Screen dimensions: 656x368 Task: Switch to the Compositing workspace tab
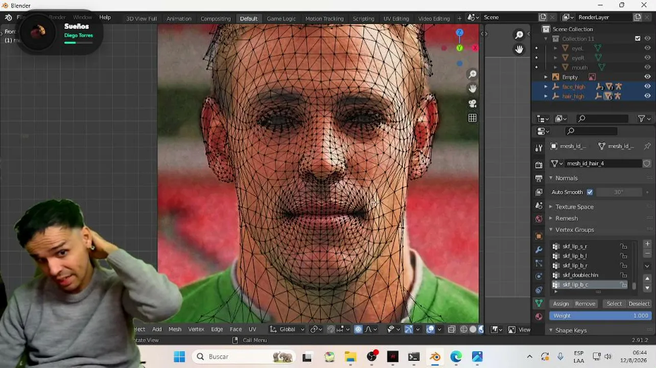pyautogui.click(x=216, y=18)
